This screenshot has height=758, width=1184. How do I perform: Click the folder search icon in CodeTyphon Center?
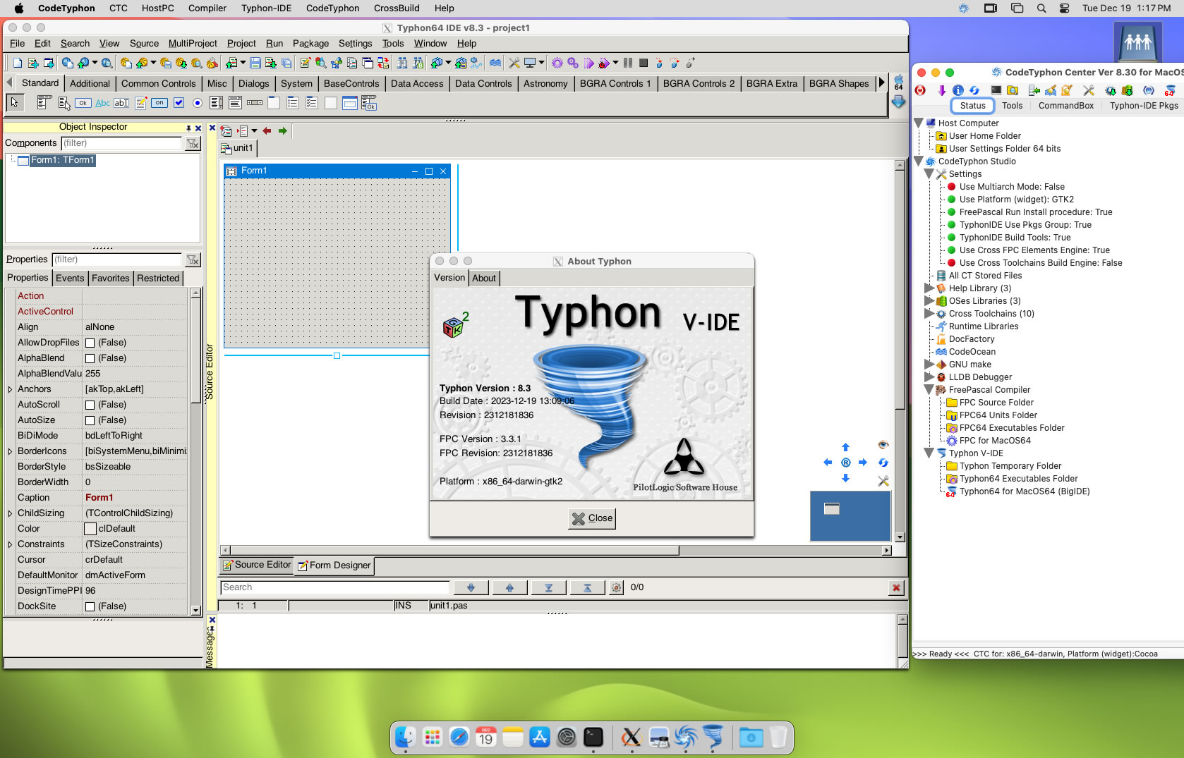tap(1013, 90)
